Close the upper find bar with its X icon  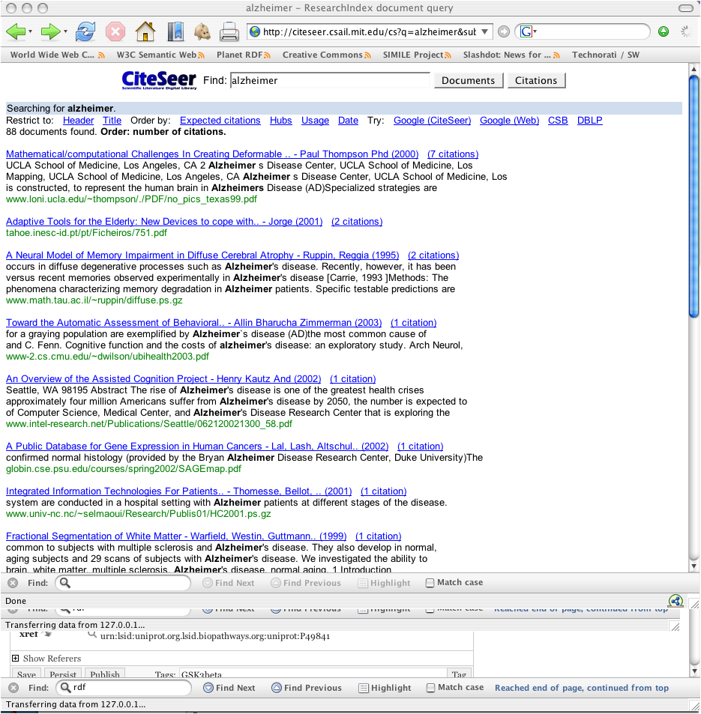tap(13, 583)
